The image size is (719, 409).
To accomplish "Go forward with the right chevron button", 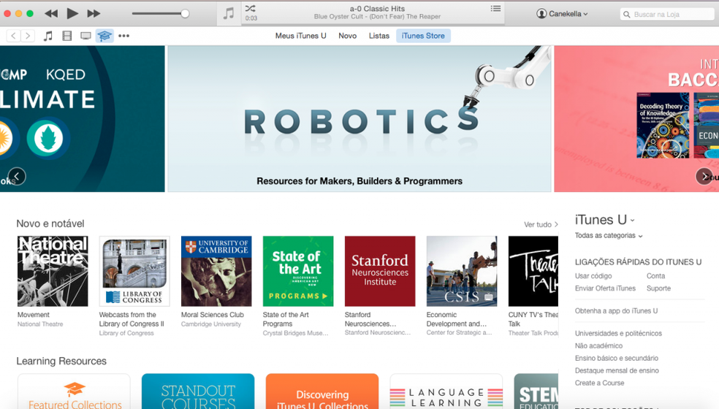I will 28,36.
